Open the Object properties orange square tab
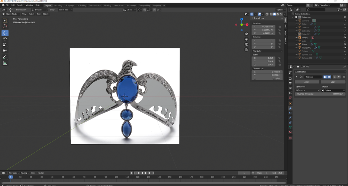The image size is (348, 186). point(290,104)
